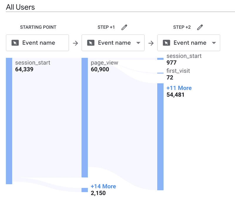
Task: Click cursor icon in Step +1 selector
Action: pos(91,43)
